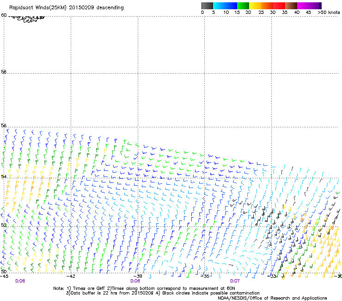
Task: Click the magenta 40-45 knots color swatch
Action: [x=303, y=6]
